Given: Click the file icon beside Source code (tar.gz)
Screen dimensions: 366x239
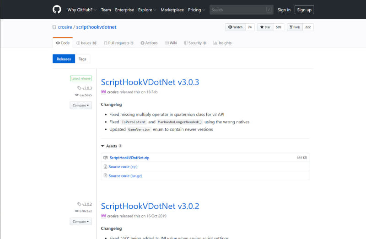Looking at the screenshot, I should [x=105, y=175].
